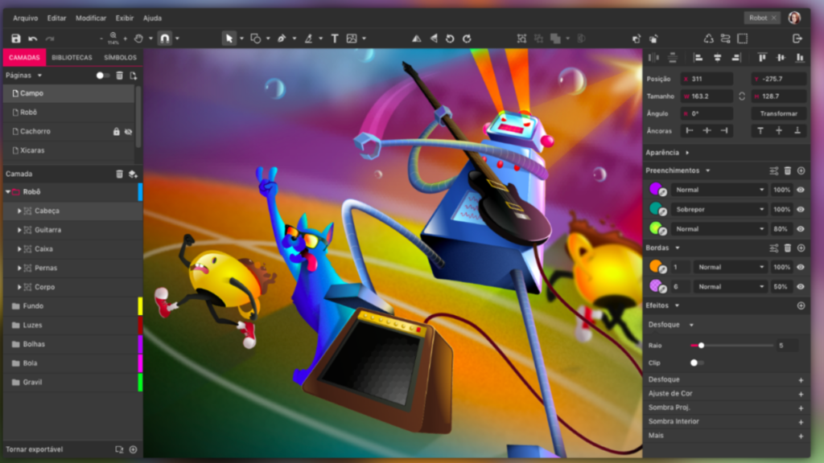Click the Raio blur slider handle
824x463 pixels.
701,346
